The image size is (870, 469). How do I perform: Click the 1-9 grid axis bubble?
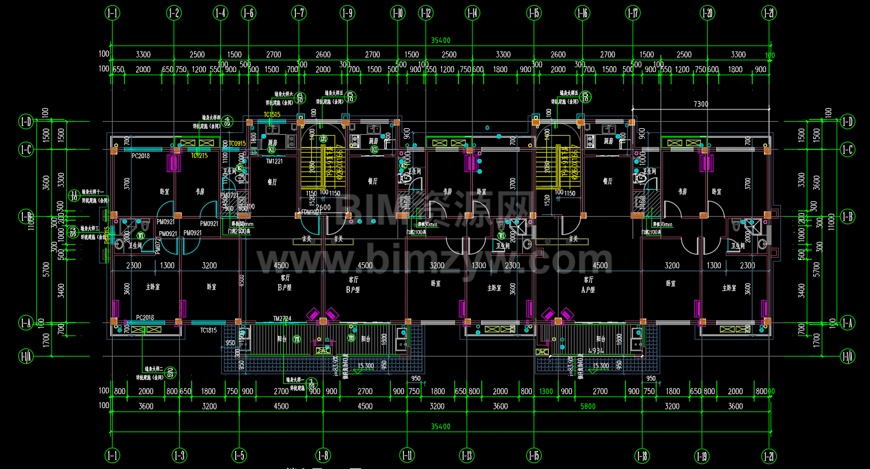pyautogui.click(x=347, y=12)
